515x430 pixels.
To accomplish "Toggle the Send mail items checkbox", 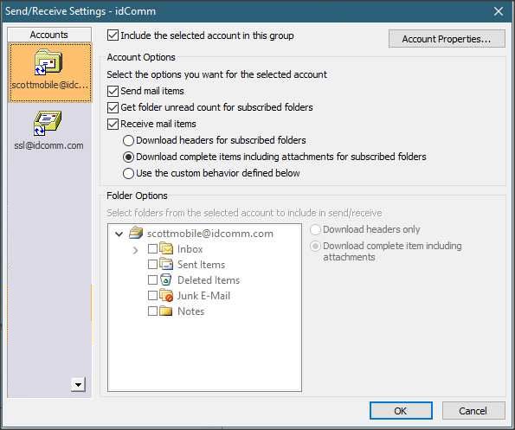I will [x=113, y=91].
